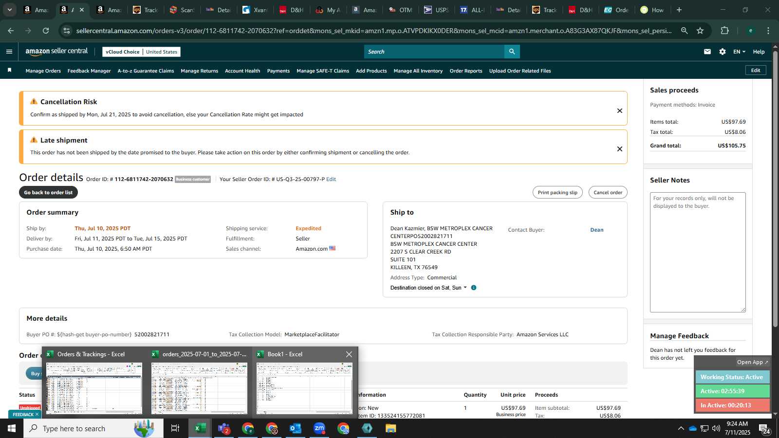Click Go back to order list
779x438 pixels.
pyautogui.click(x=48, y=192)
